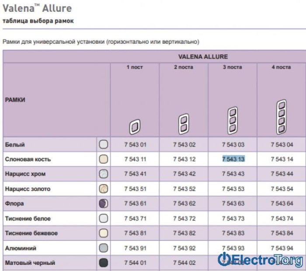
Task: Click code 7 543 61
Action: click(135, 203)
